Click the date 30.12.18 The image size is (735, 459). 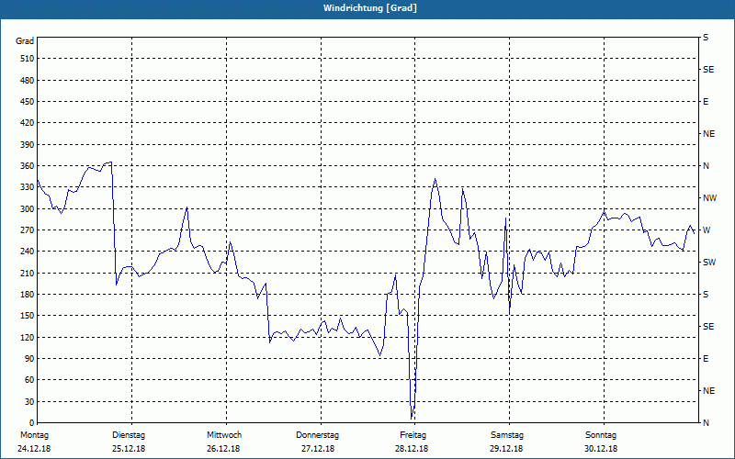(601, 449)
